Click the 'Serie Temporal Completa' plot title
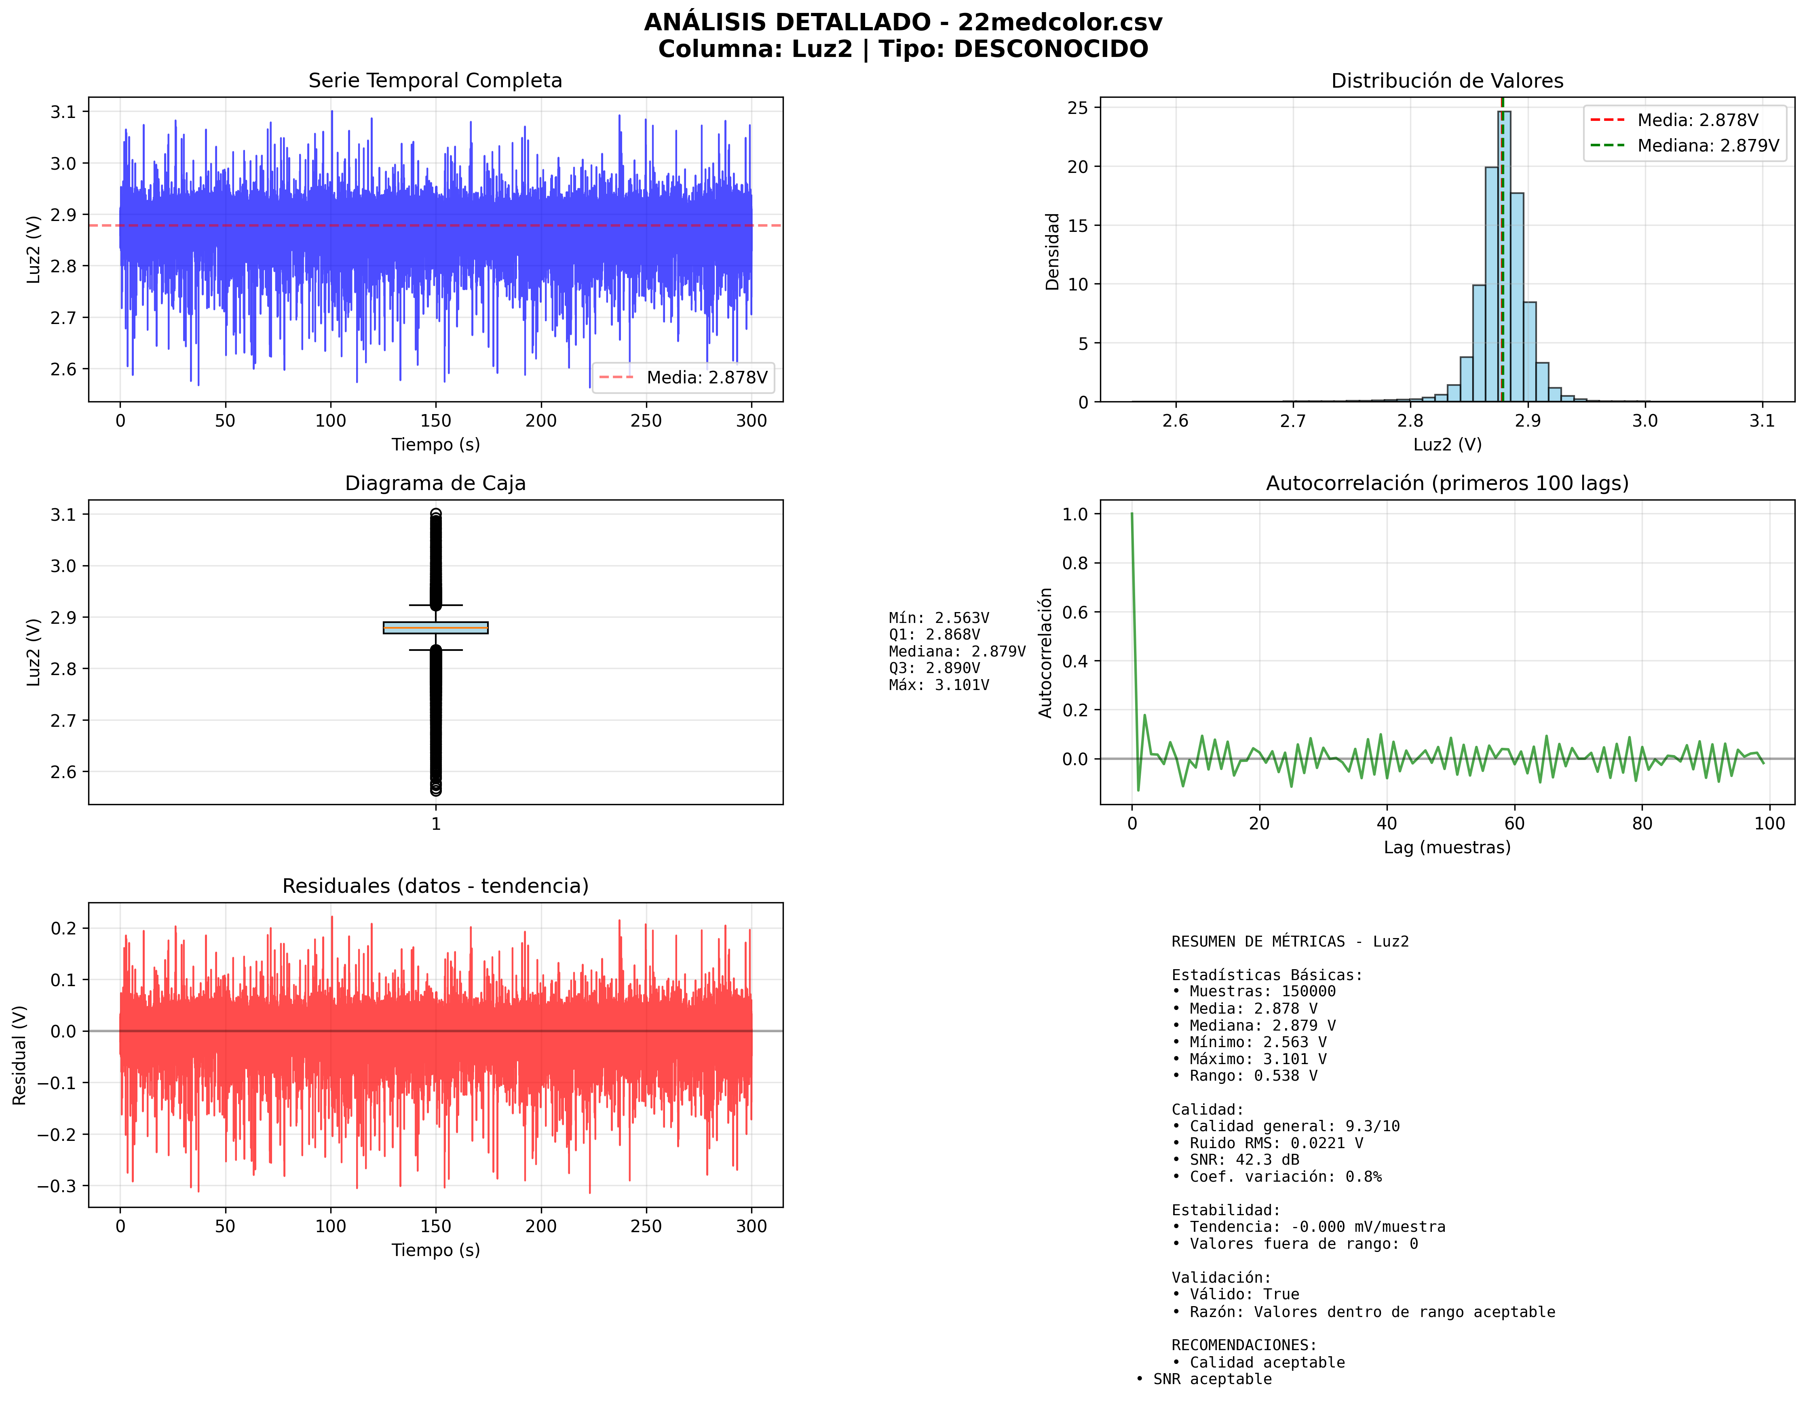The height and width of the screenshot is (1416, 1807). pos(435,80)
